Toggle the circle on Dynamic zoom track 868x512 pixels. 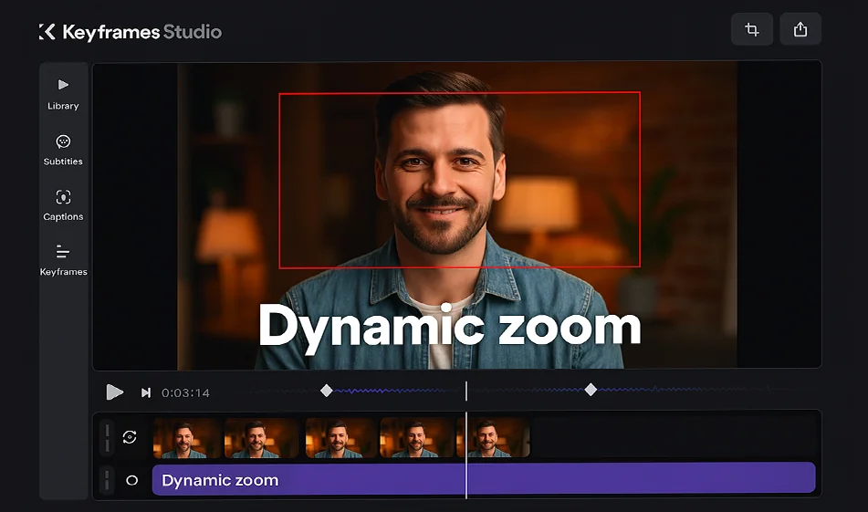[x=131, y=480]
